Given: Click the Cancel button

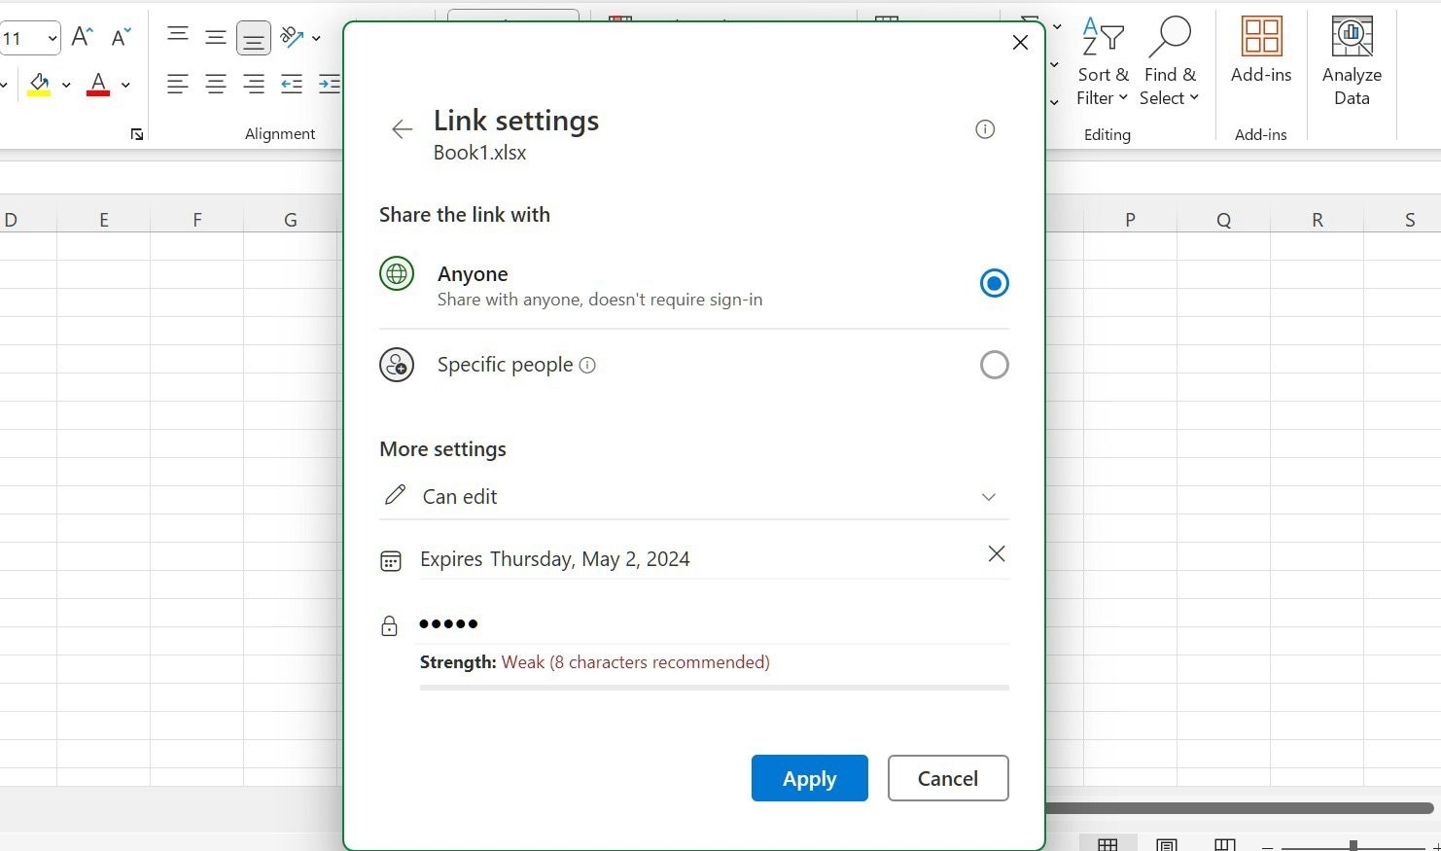Looking at the screenshot, I should 947,778.
